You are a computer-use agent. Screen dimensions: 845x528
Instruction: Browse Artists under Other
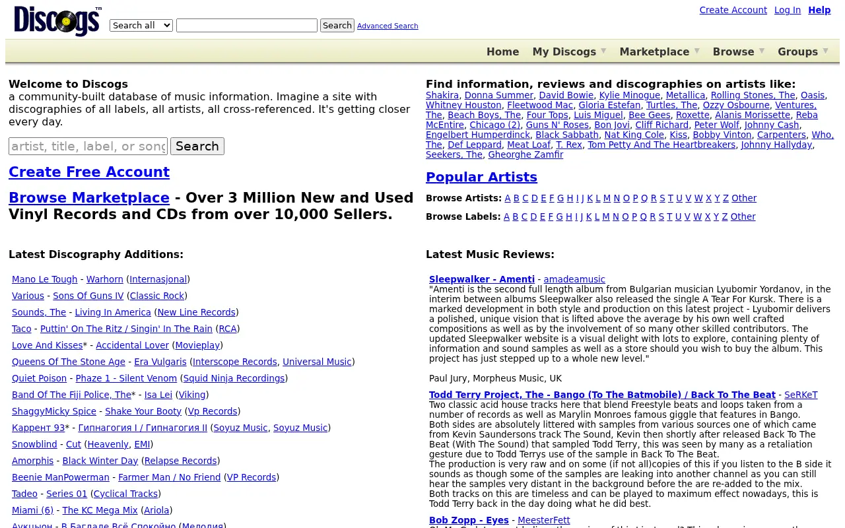[744, 198]
